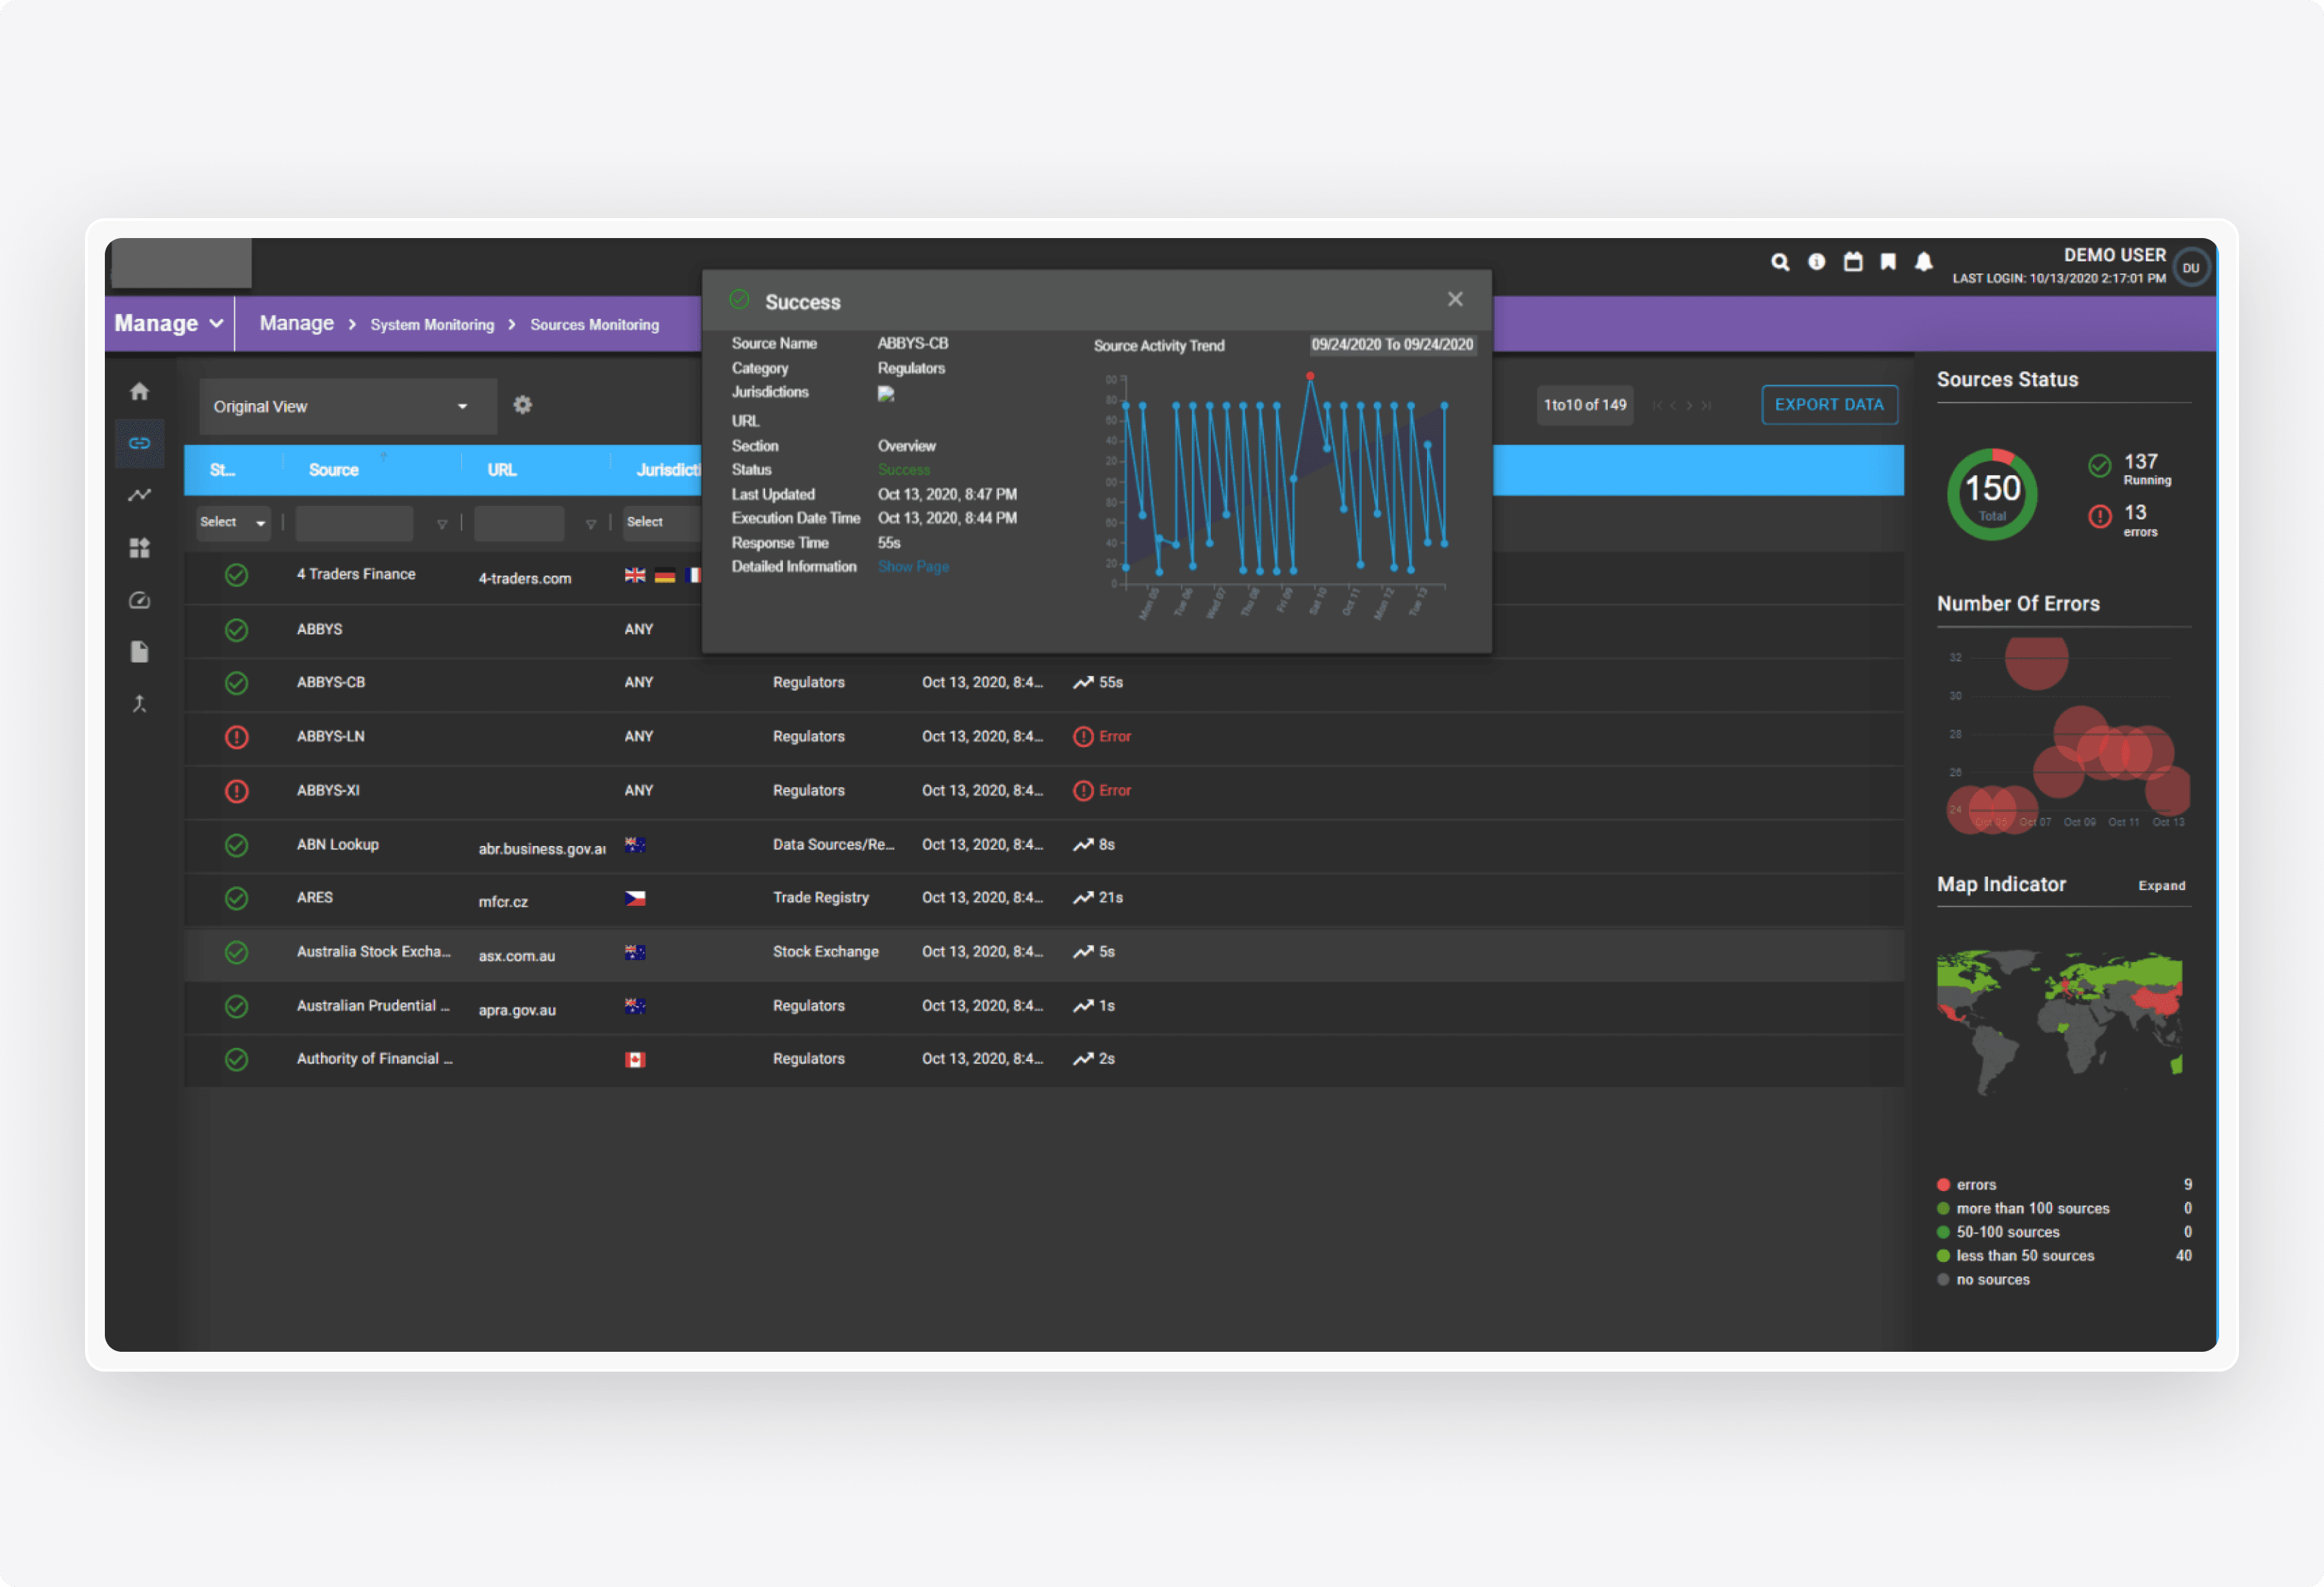Click the 150 Total donut chart
Screen dimensions: 2324x1587
point(1991,494)
